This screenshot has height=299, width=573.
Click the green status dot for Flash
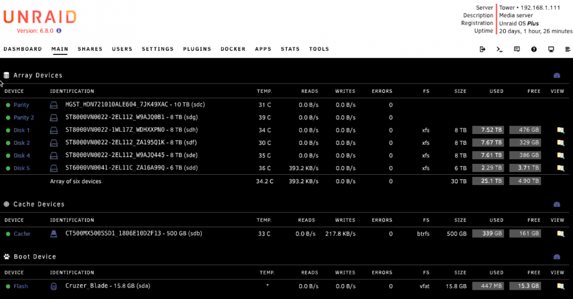[x=8, y=286]
